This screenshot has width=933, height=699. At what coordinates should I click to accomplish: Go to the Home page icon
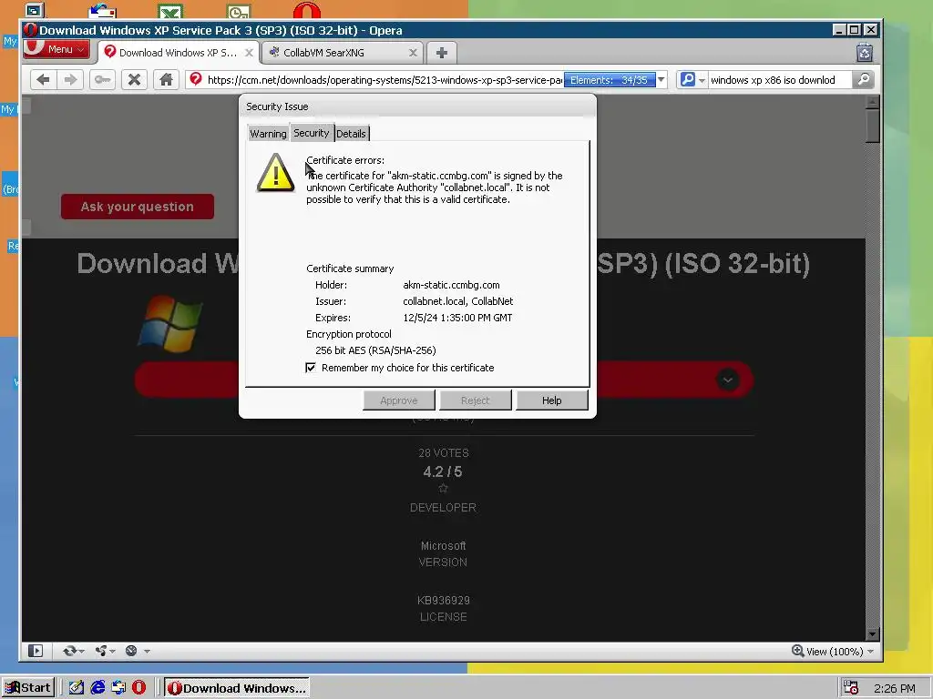coord(166,80)
